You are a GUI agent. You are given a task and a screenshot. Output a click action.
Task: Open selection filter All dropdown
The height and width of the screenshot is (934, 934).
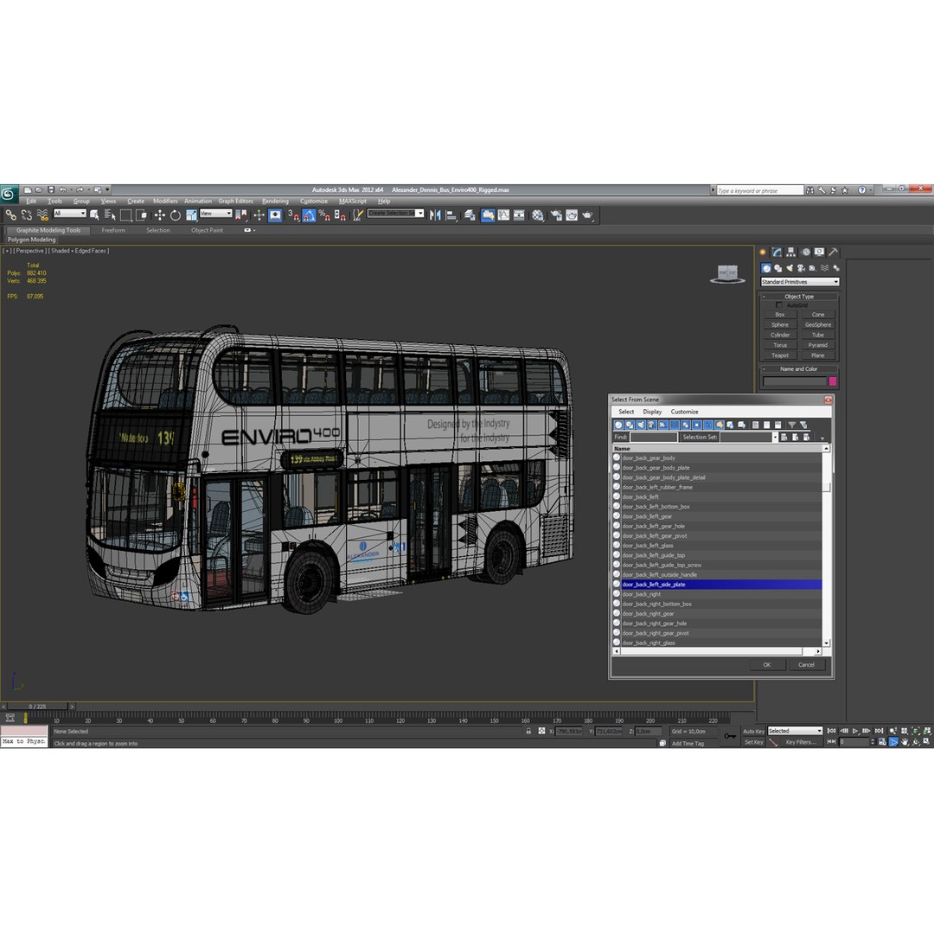[70, 214]
